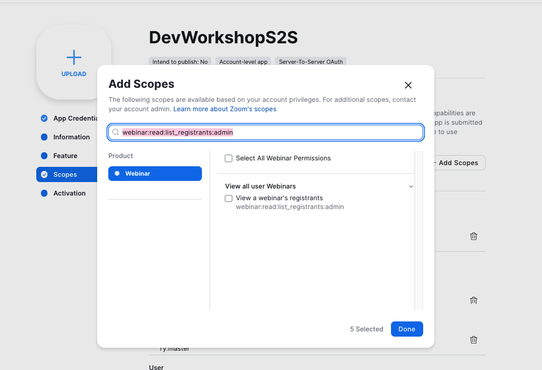Check View a webinar's registrants scope
Viewport: 542px width, 370px height.
[x=228, y=198]
